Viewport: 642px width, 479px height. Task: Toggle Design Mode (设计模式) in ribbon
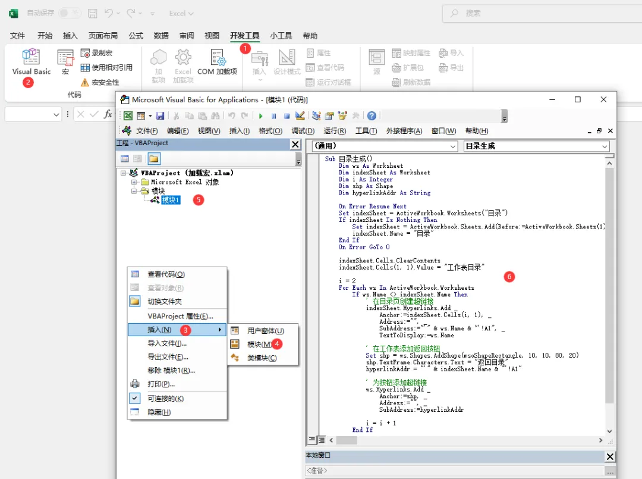tap(287, 61)
